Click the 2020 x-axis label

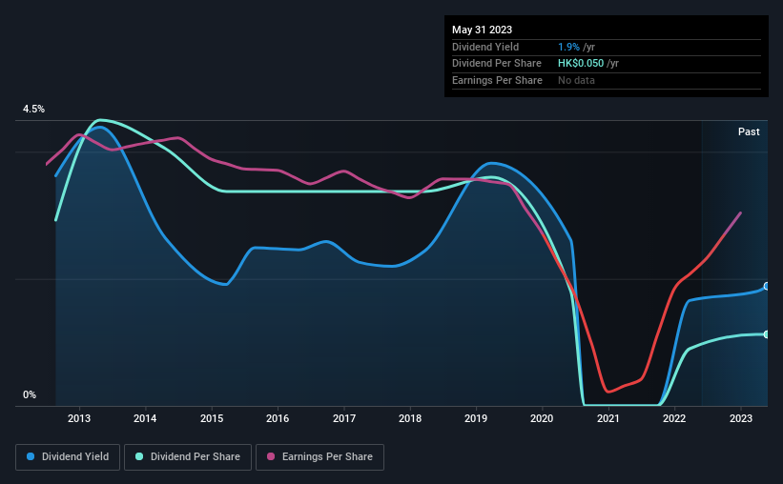pos(542,418)
